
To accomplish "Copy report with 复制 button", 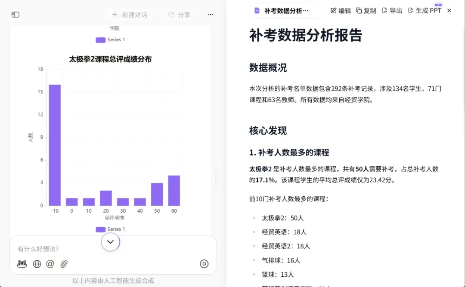I will [366, 11].
